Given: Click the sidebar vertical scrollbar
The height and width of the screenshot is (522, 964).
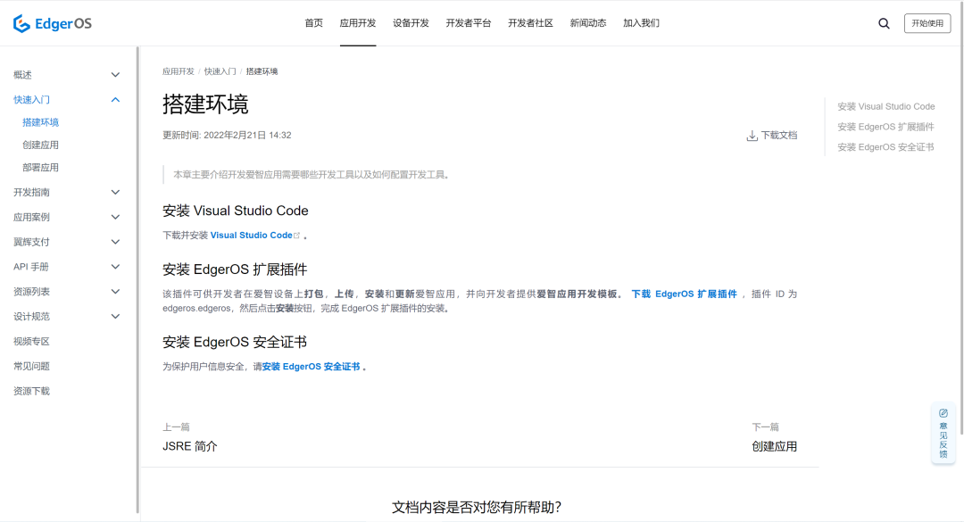Looking at the screenshot, I should (x=137, y=280).
